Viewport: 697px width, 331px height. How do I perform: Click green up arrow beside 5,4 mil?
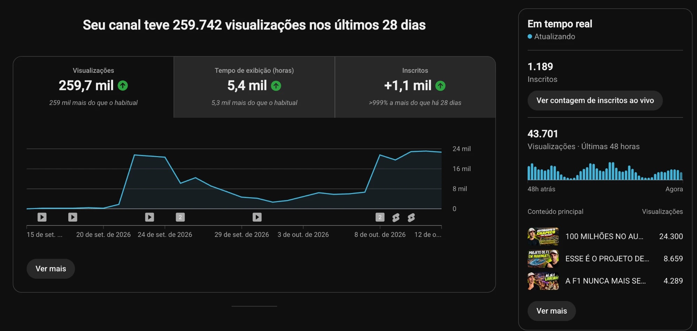point(276,86)
